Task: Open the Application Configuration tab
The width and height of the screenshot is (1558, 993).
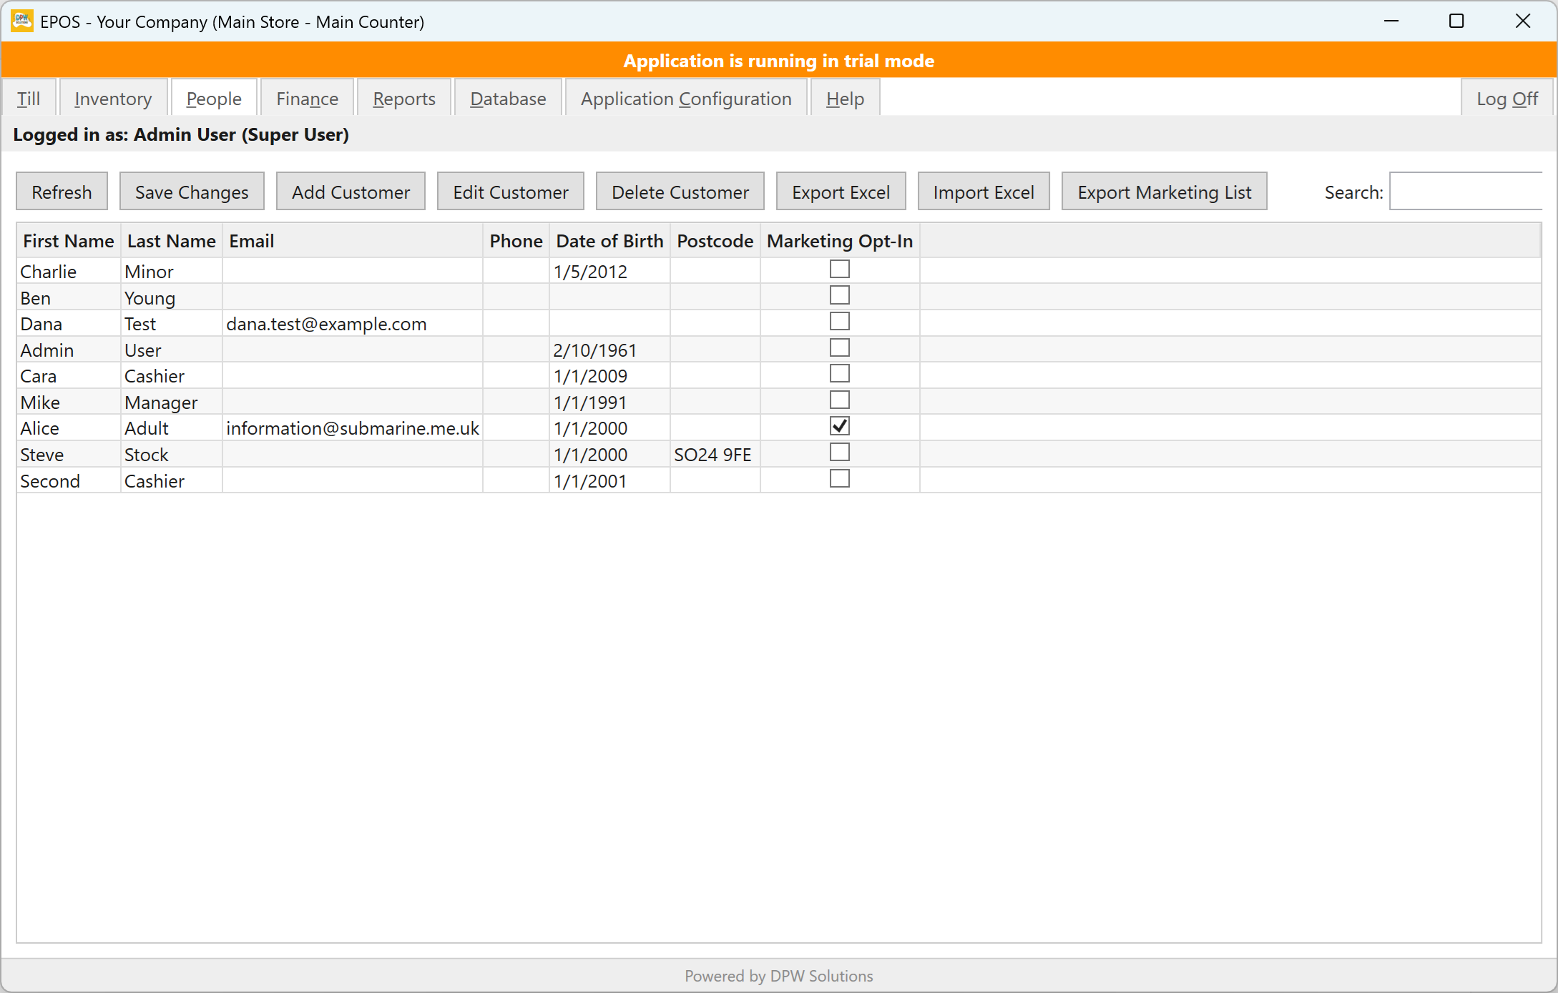Action: tap(686, 98)
